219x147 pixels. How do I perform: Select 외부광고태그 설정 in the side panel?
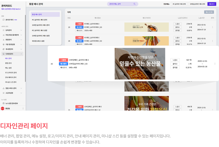click(38, 41)
